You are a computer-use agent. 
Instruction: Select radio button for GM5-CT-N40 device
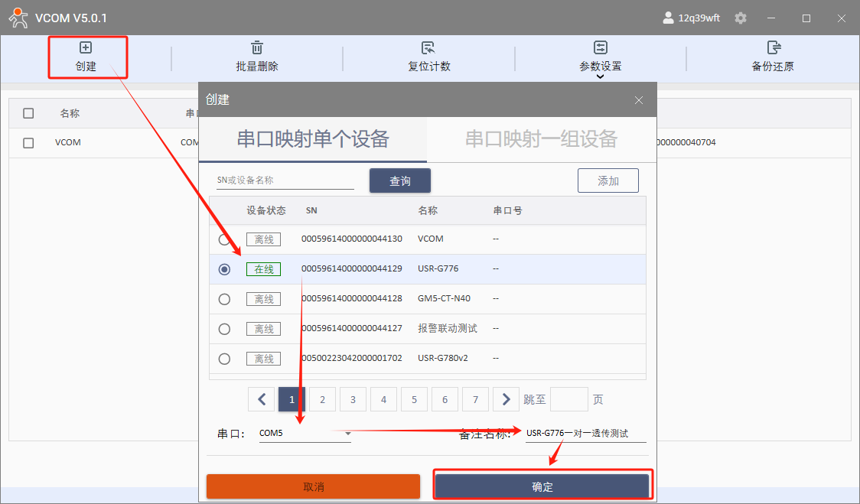pyautogui.click(x=224, y=299)
